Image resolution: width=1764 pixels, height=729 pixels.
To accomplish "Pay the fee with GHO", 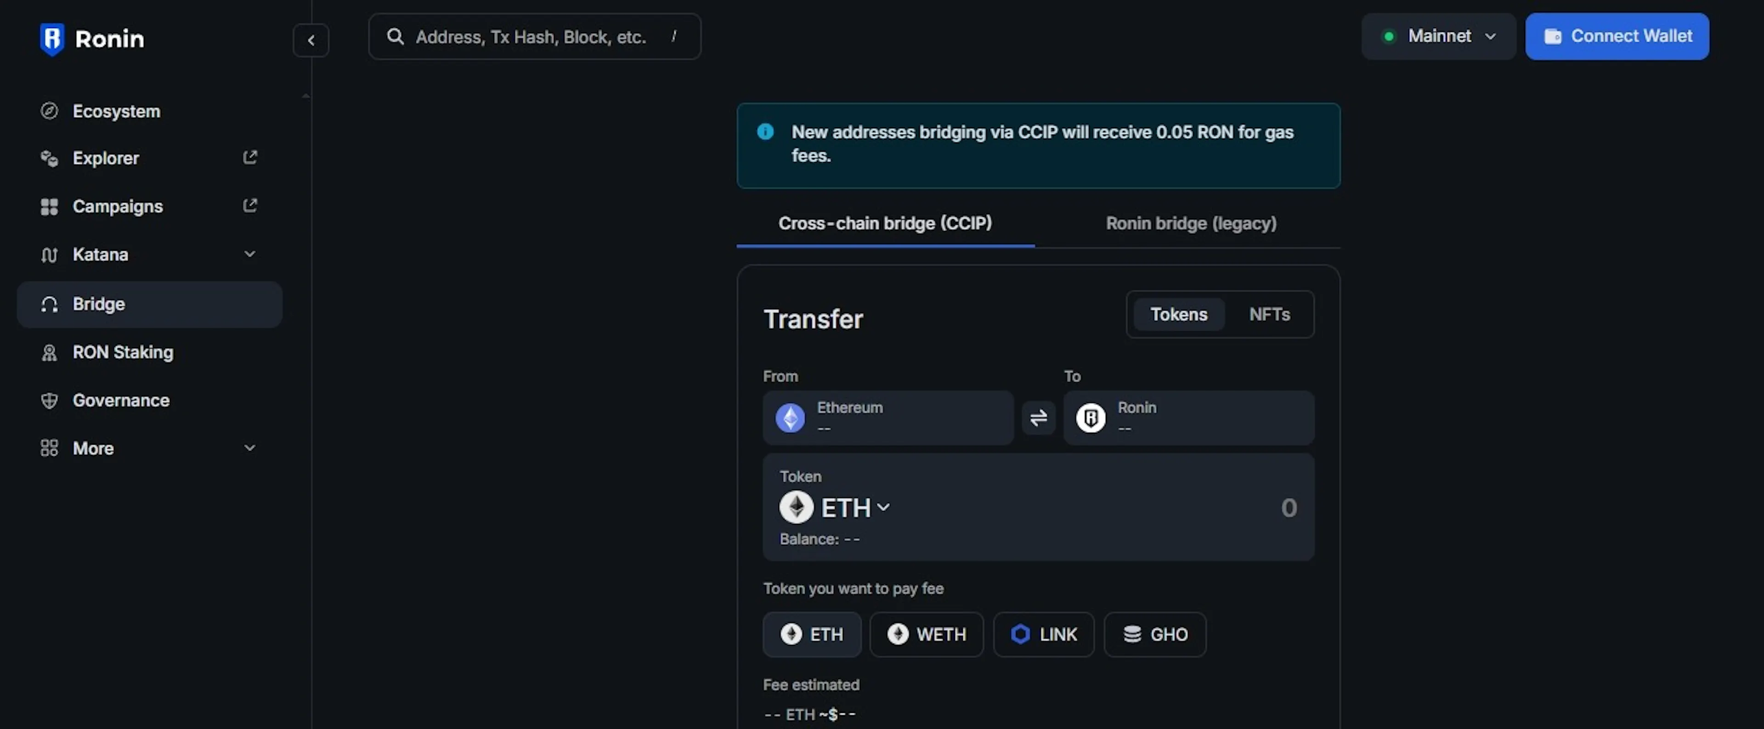I will (x=1155, y=634).
